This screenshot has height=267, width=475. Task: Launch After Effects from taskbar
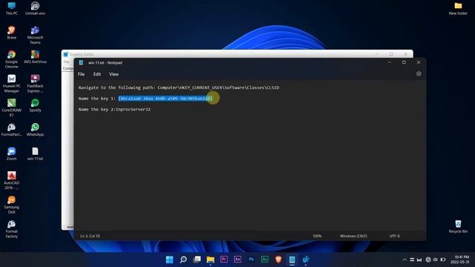(237, 260)
